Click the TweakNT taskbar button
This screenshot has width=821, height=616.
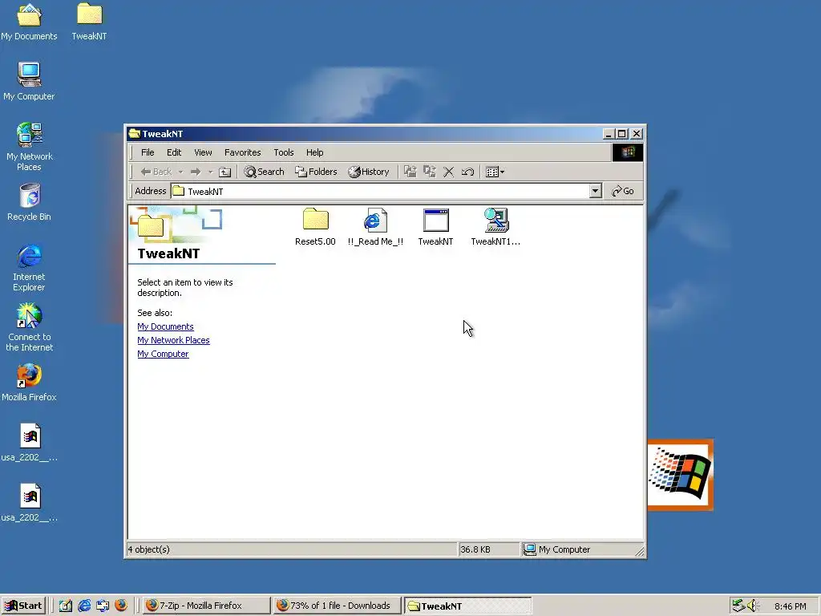(467, 606)
